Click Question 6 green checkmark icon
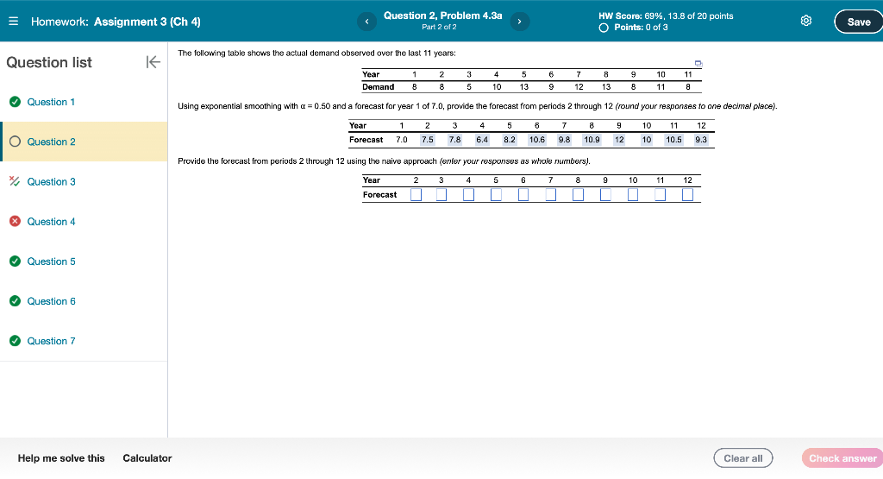 [16, 301]
